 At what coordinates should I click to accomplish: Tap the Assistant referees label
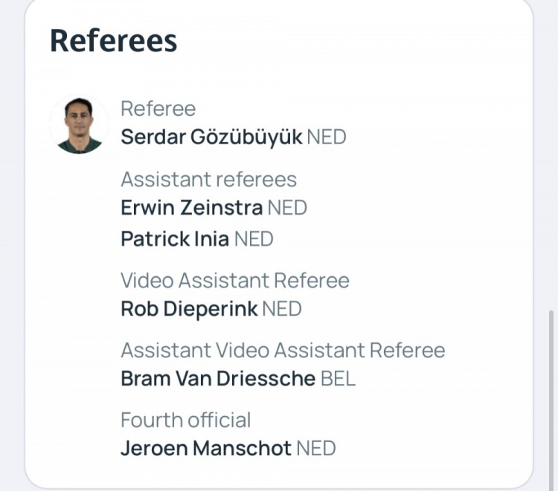(208, 180)
